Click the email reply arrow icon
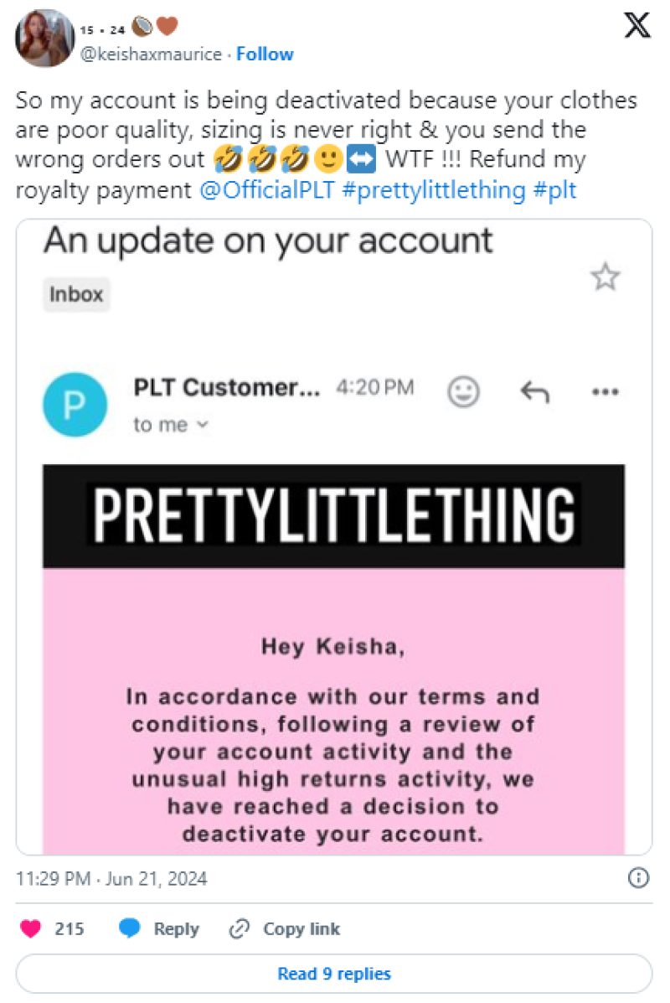670x1003 pixels. click(534, 391)
